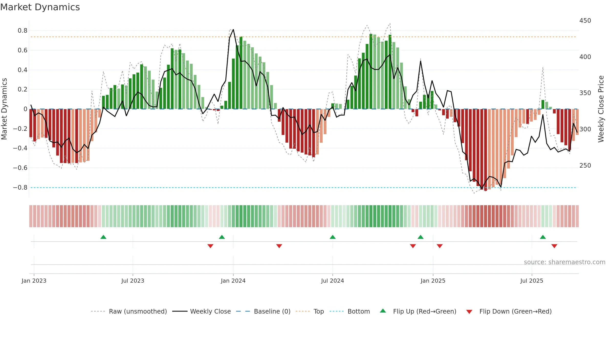
Task: Click the green Flip Up triangle icon in legend
Action: point(383,311)
